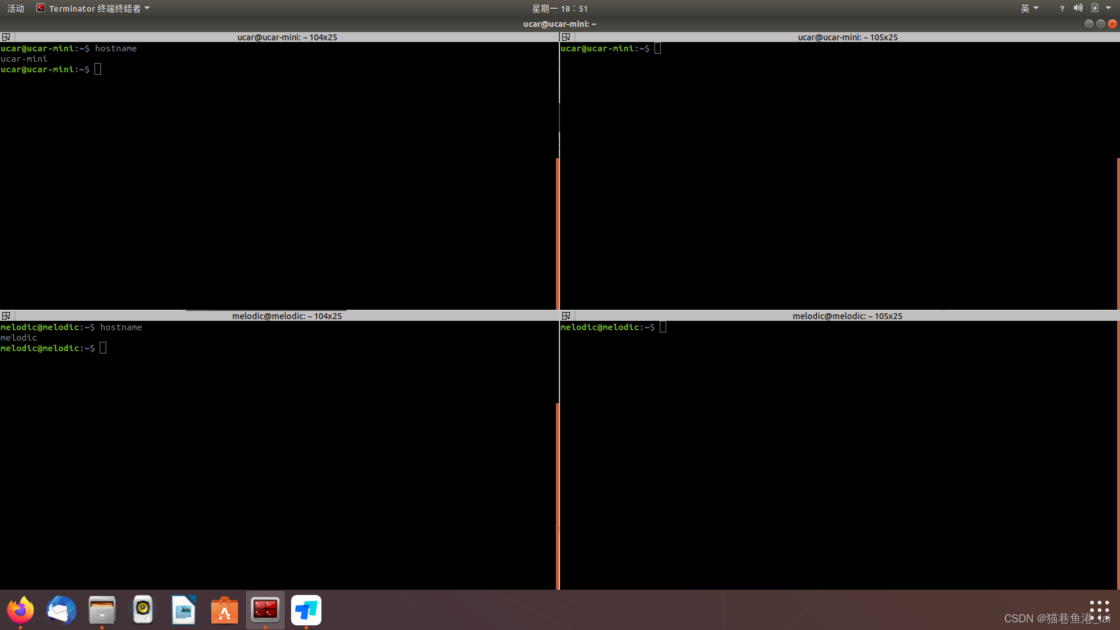Open TeamViewer from the dock
This screenshot has height=630, width=1120.
coord(306,610)
